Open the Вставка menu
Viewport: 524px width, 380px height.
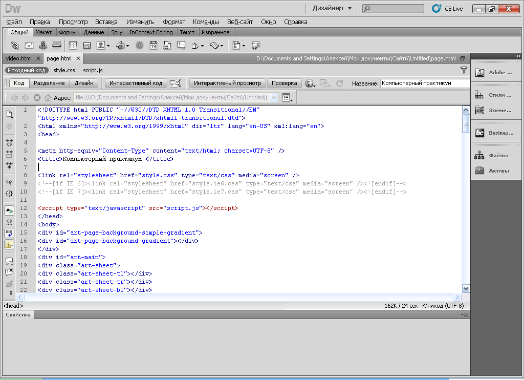click(106, 22)
